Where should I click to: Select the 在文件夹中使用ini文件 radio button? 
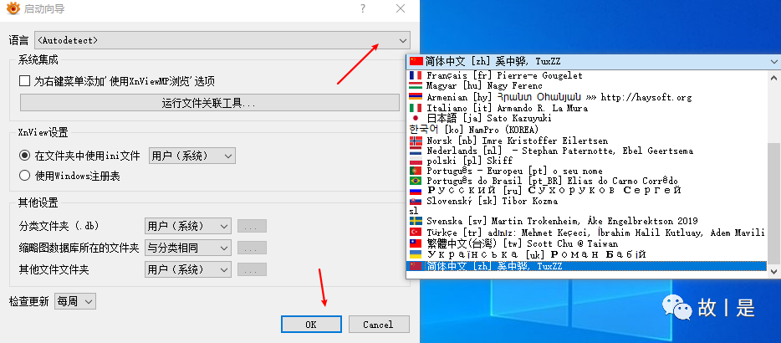pos(24,156)
